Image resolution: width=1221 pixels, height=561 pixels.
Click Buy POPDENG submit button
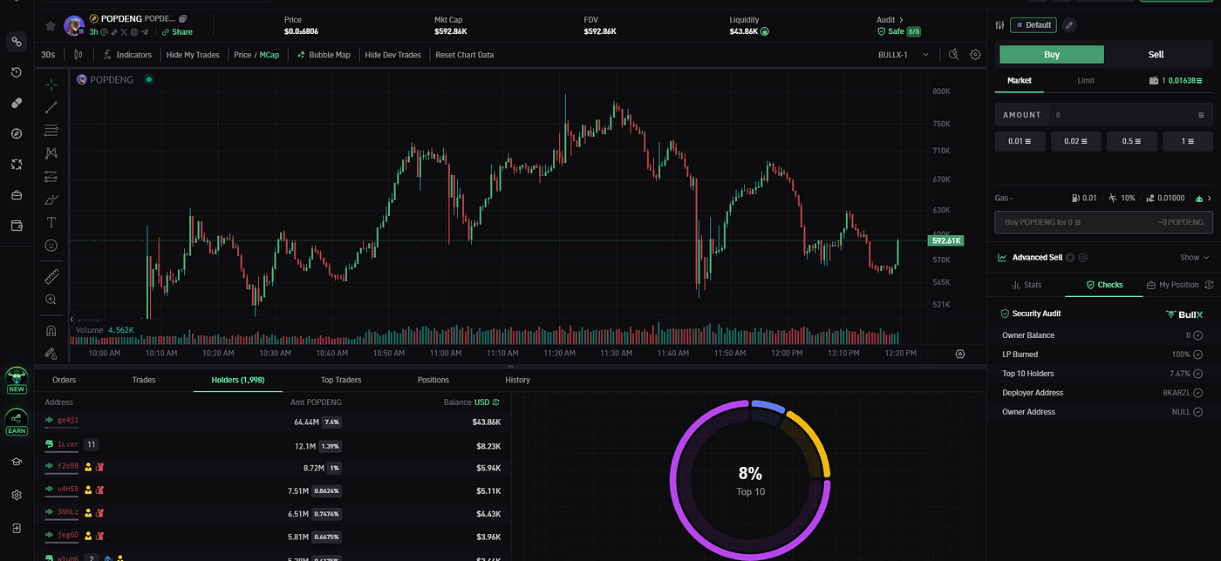[x=1104, y=222]
